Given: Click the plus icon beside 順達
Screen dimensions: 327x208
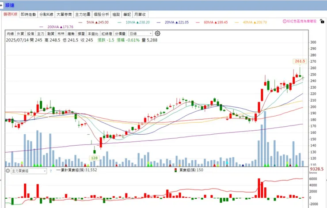Looking at the screenshot, I should point(1,5).
